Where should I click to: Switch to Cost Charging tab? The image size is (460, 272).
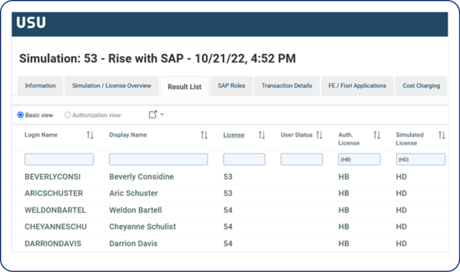pos(421,86)
